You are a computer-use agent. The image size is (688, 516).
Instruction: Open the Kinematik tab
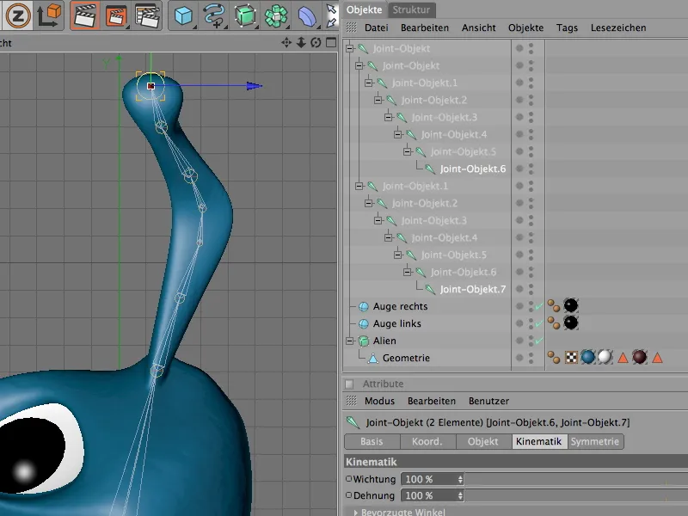539,441
